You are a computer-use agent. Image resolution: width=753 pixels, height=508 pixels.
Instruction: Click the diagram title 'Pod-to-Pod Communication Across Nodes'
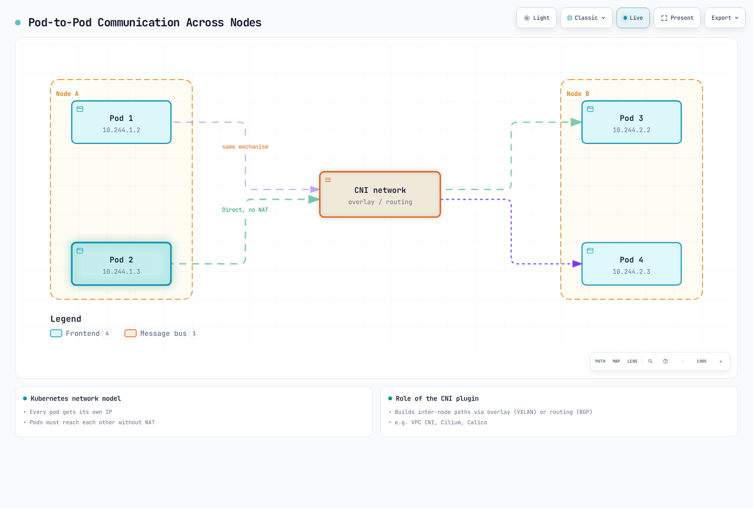coord(145,23)
